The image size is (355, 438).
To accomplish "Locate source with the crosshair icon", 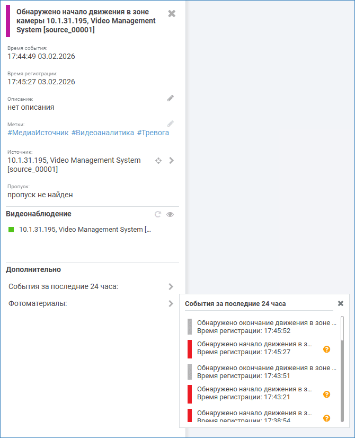I will pos(158,161).
